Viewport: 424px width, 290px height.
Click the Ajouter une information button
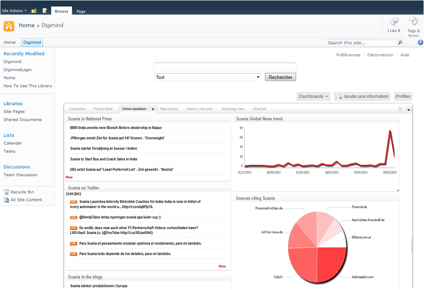[x=362, y=97]
